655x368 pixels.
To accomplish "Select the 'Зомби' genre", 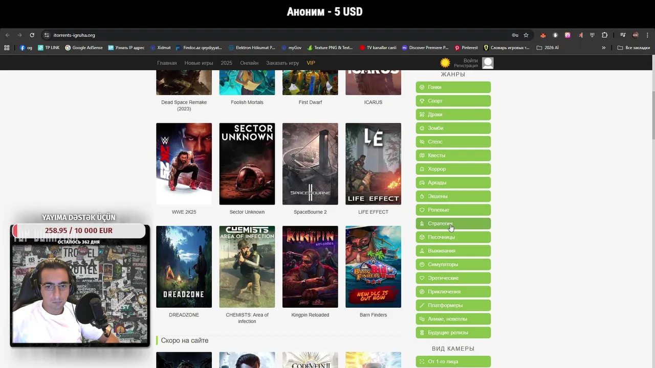I will coord(453,128).
